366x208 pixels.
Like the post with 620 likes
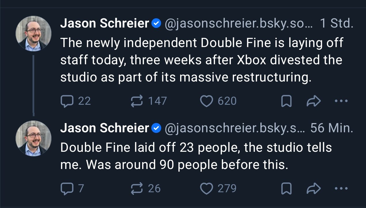pyautogui.click(x=218, y=101)
